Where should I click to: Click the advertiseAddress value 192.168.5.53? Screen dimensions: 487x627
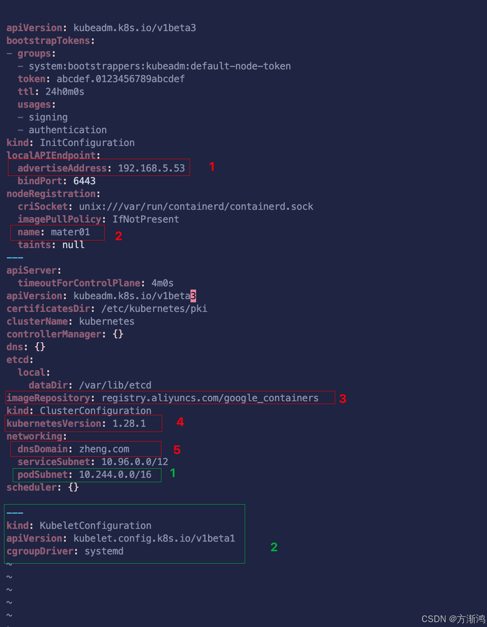click(151, 168)
